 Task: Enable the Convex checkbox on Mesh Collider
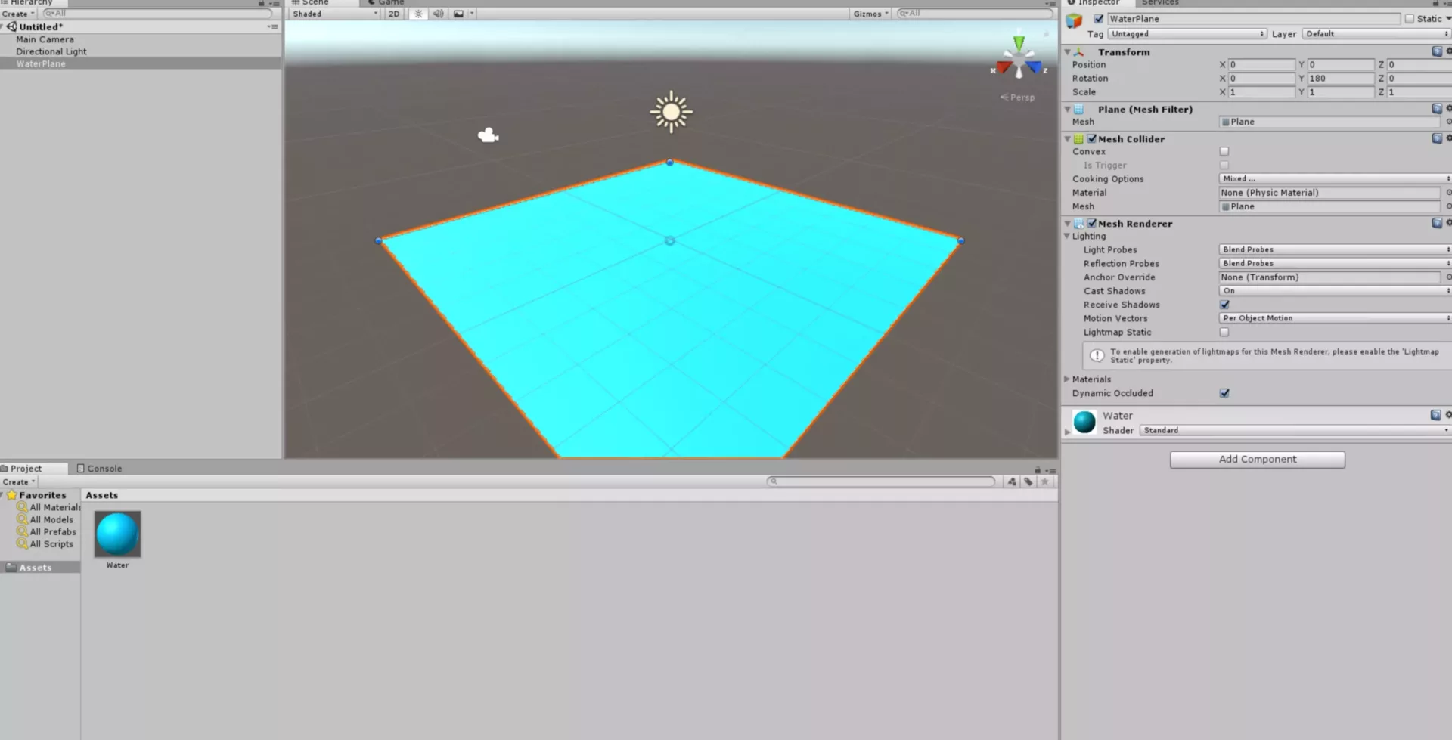tap(1224, 151)
